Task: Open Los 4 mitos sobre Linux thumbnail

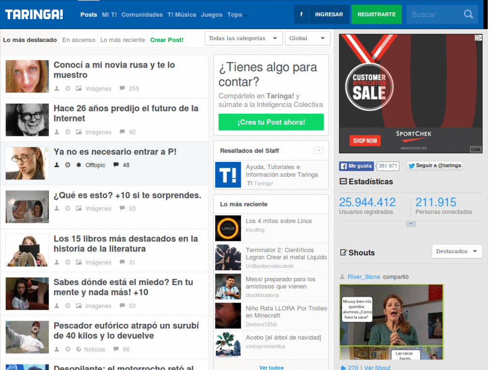Action: click(x=228, y=228)
